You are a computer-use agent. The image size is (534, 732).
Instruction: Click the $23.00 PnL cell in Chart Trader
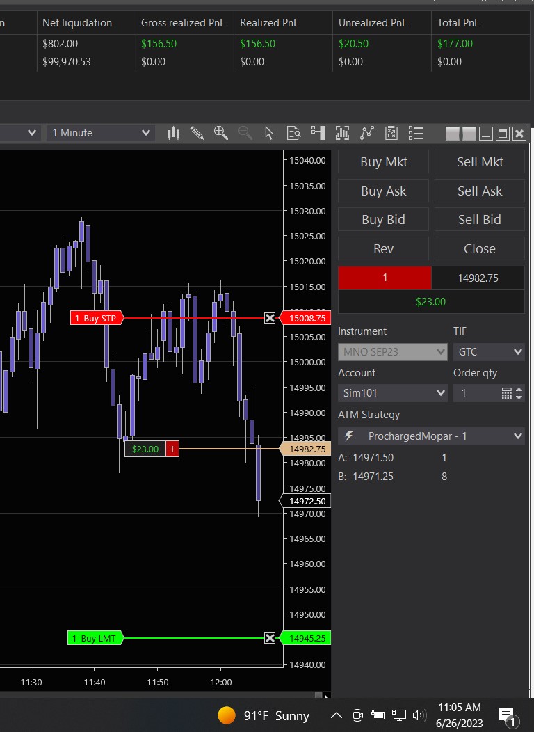(x=431, y=302)
